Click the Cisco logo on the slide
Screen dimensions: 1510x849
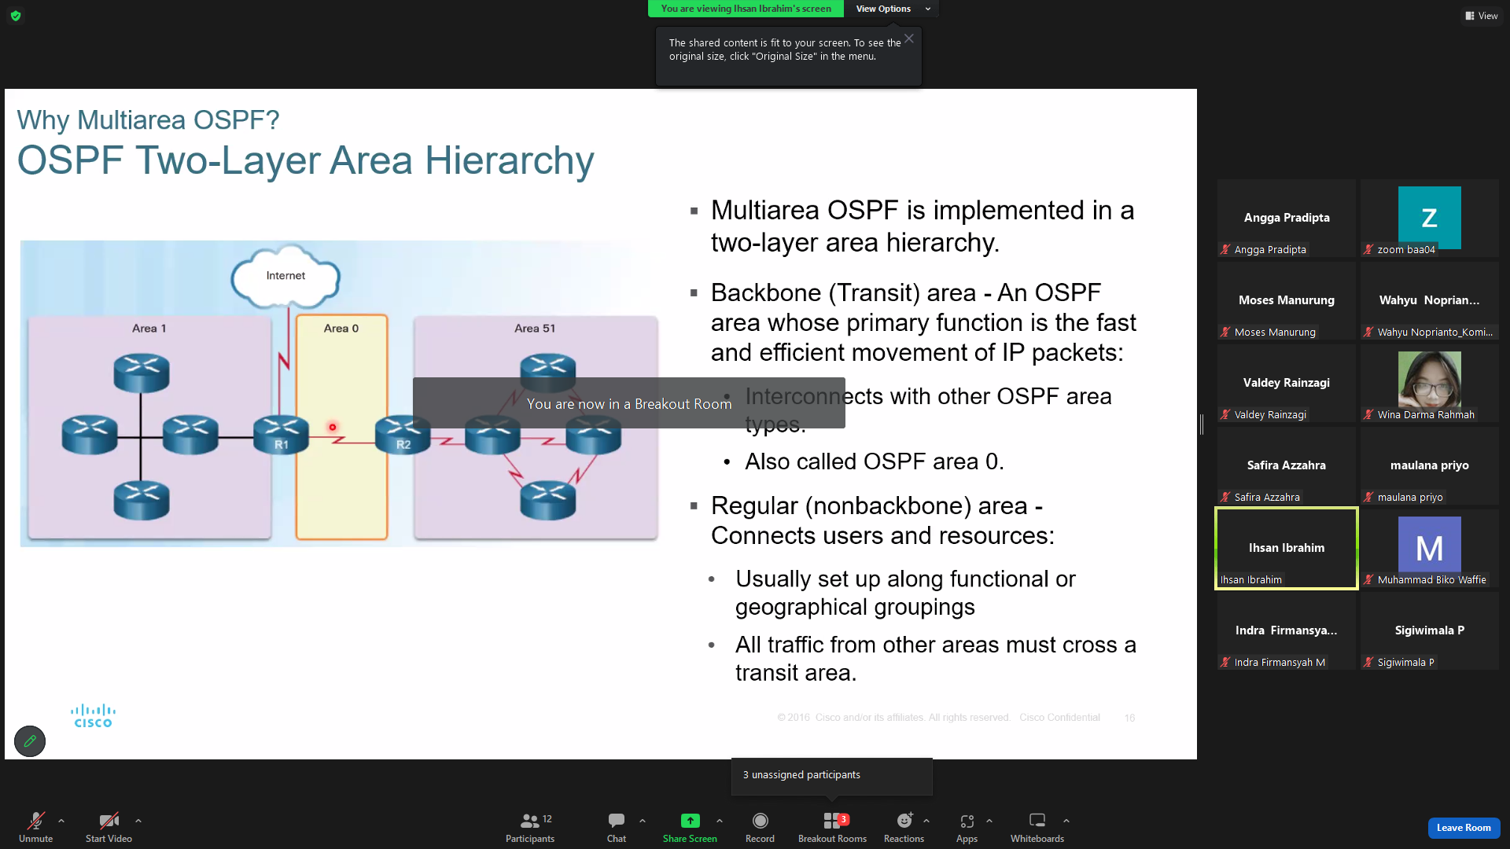click(93, 716)
